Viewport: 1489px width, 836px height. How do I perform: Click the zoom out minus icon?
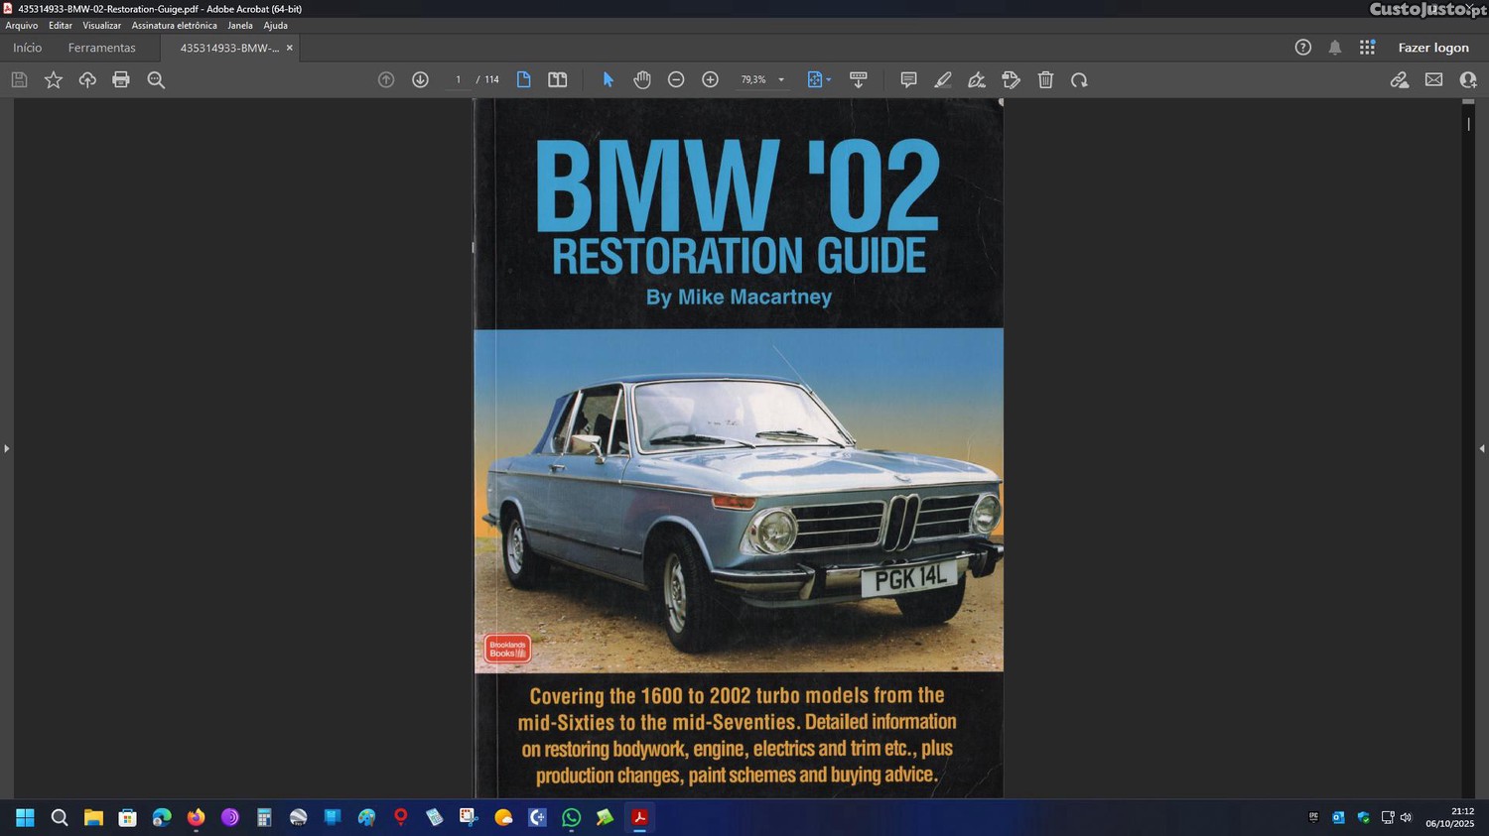coord(676,80)
